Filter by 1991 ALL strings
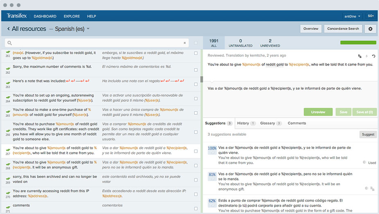Viewport: 379px width, 214px height. coord(214,43)
